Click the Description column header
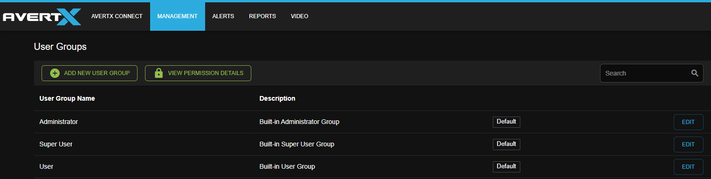 click(277, 99)
